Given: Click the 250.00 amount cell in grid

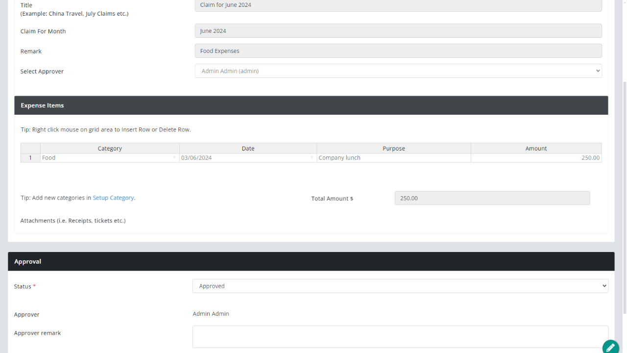Looking at the screenshot, I should 536,158.
